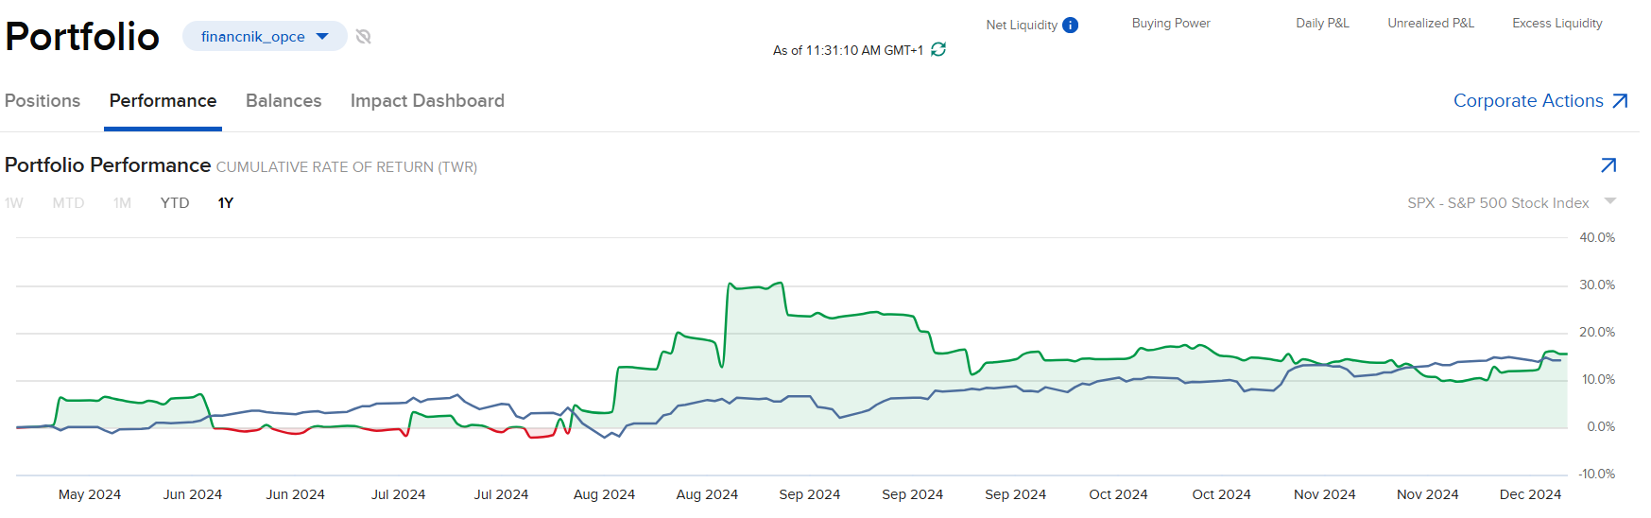Expand the Portfolio Performance chart with the arrow icon
The image size is (1651, 518).
(x=1608, y=165)
